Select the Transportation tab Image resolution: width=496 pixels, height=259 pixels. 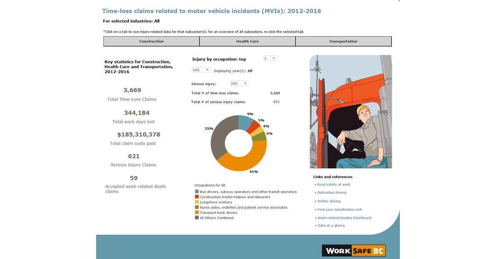pyautogui.click(x=343, y=41)
